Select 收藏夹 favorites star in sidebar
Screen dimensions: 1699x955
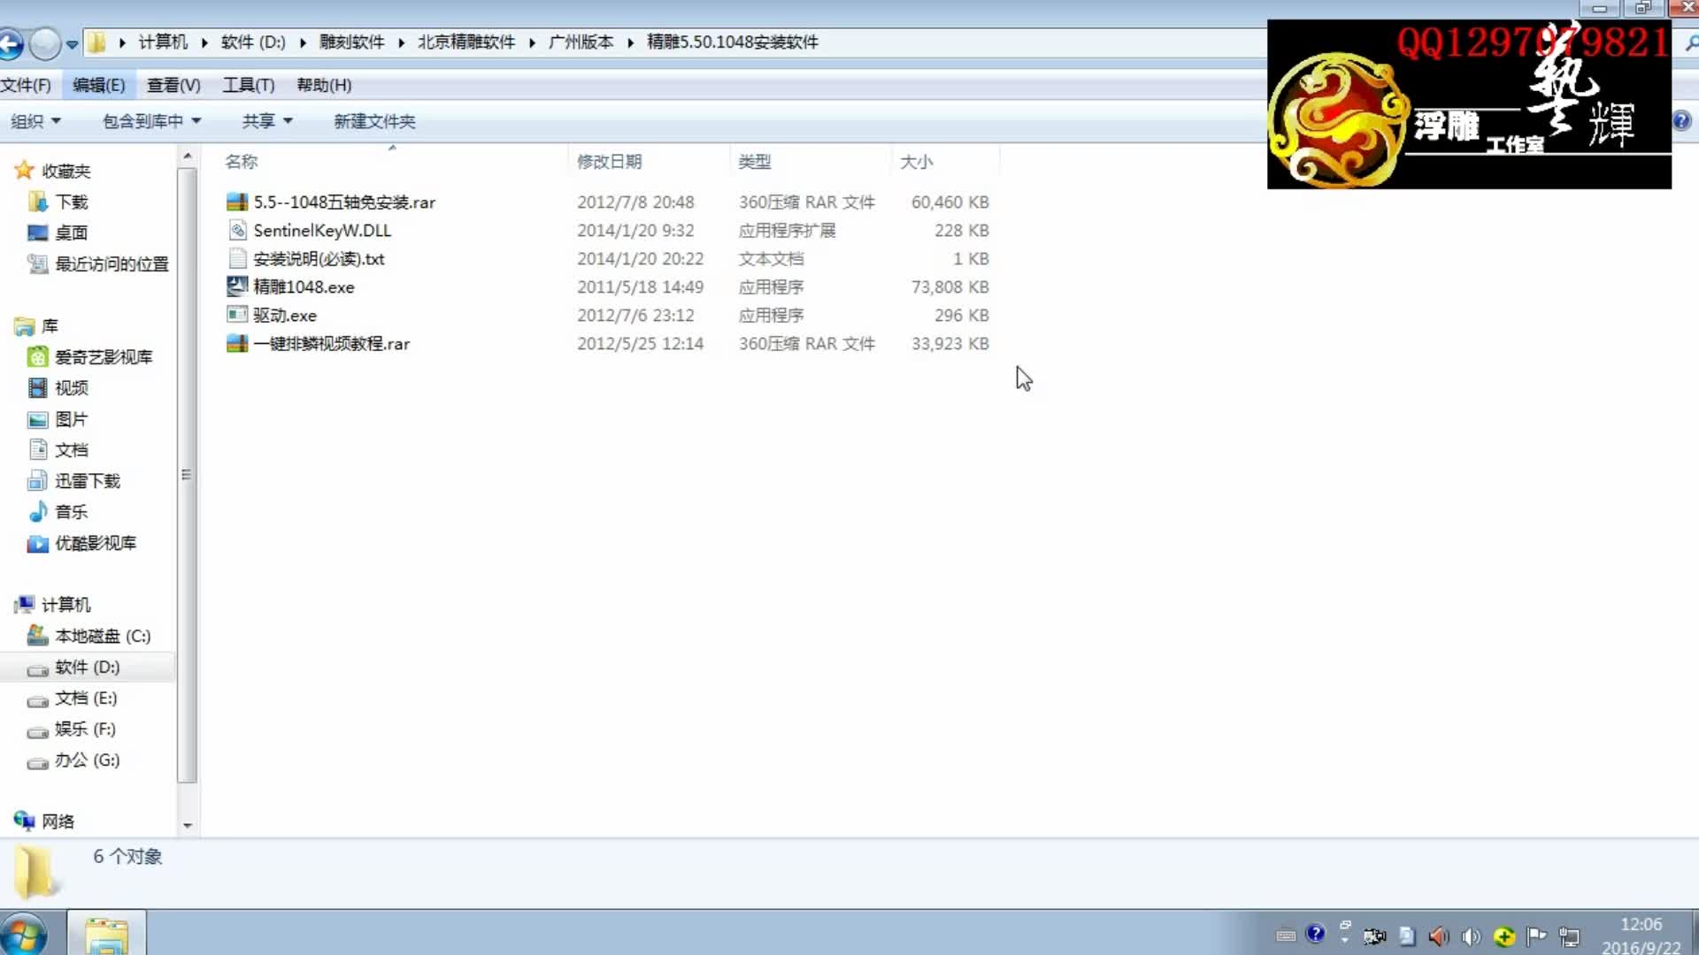[x=24, y=171]
